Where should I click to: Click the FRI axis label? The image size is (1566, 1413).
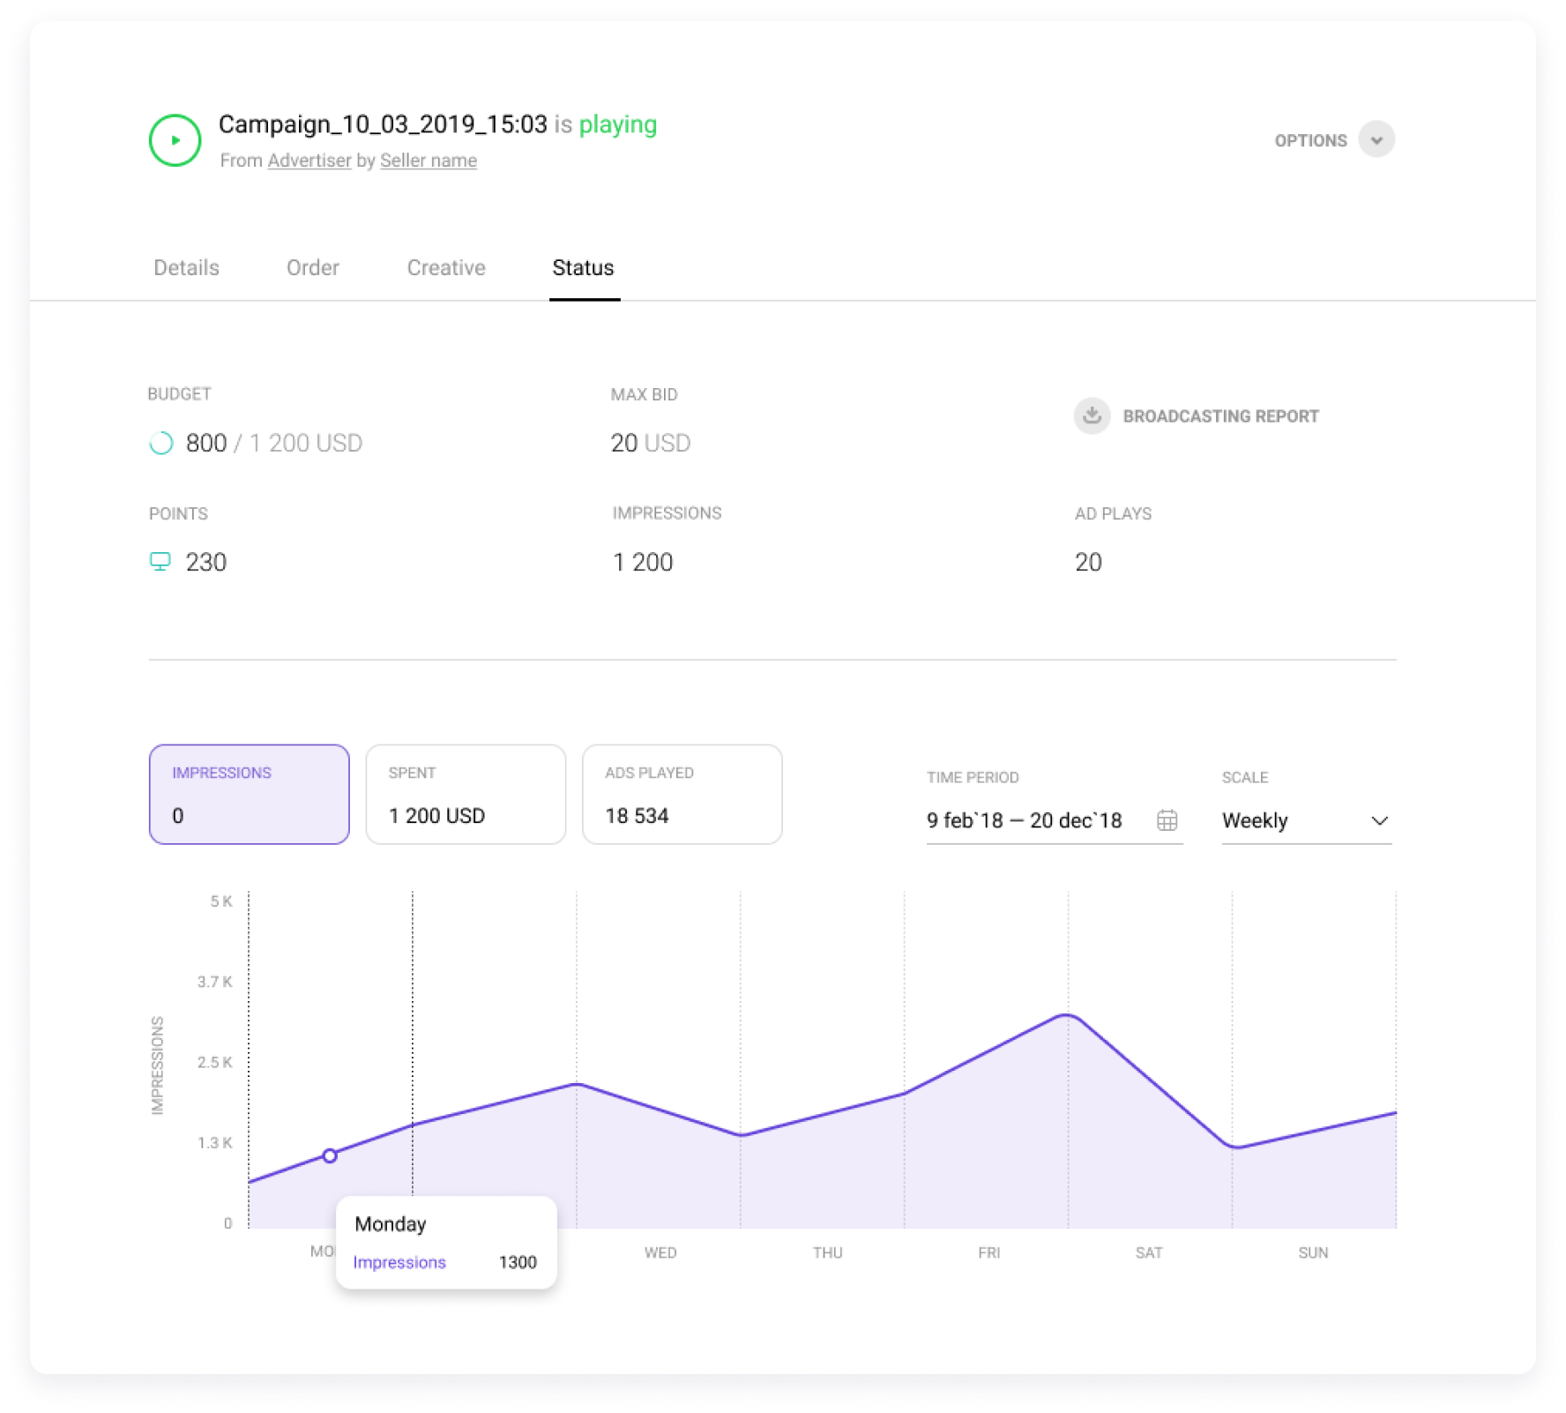989,1253
